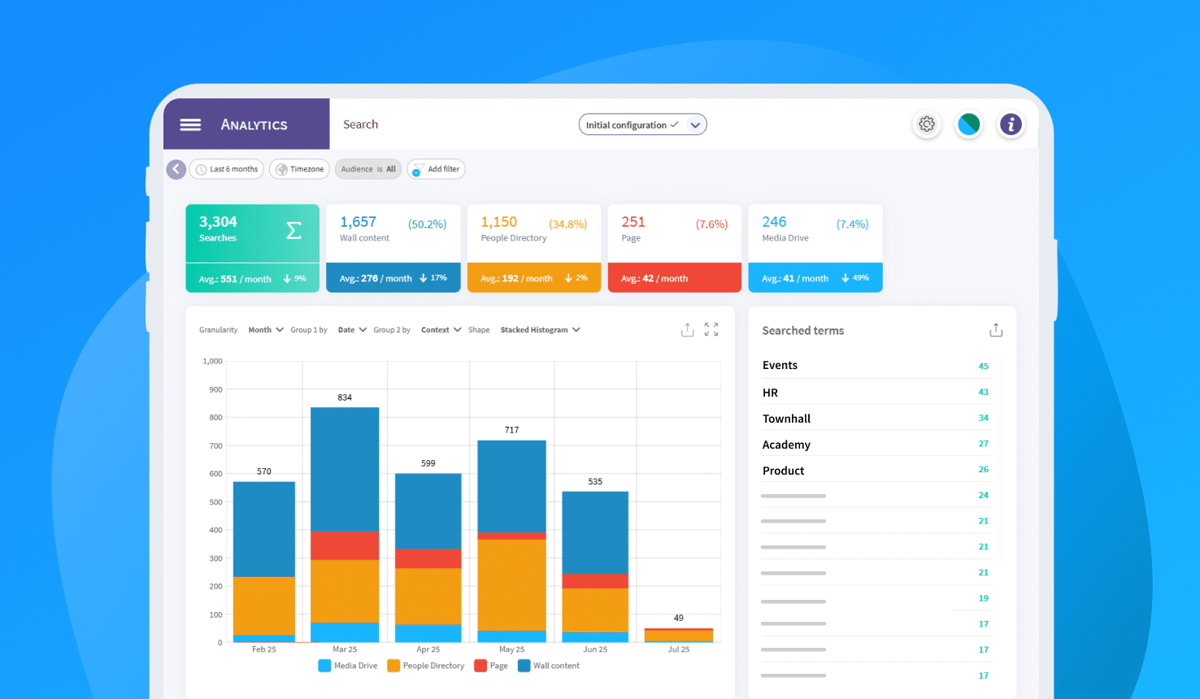
Task: Click the Academy searched term
Action: coord(786,445)
